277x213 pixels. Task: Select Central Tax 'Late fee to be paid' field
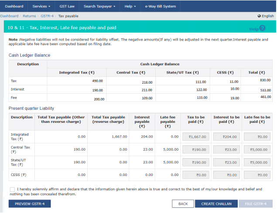click(x=258, y=149)
